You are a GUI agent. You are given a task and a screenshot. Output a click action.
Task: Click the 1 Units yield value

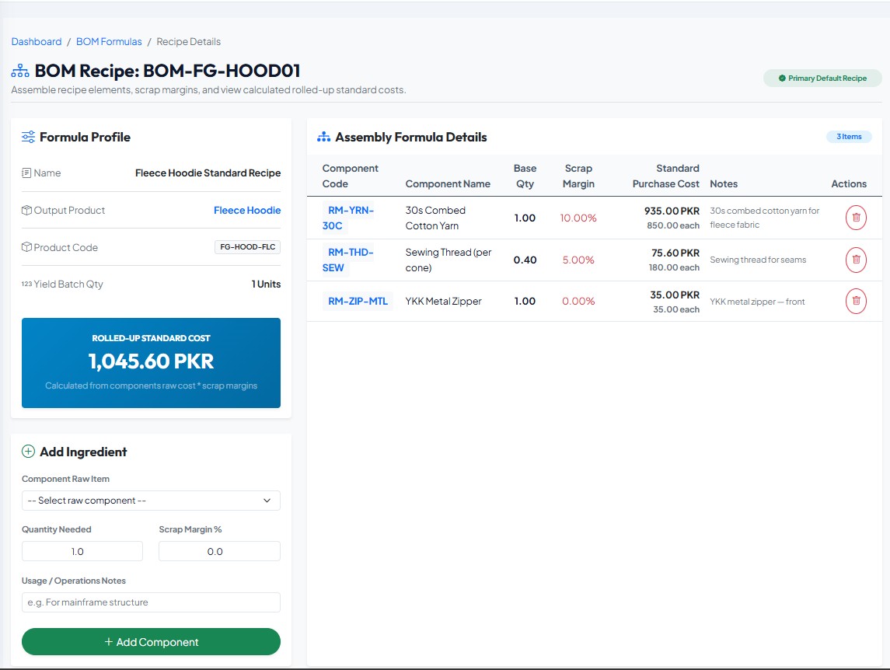coord(266,284)
